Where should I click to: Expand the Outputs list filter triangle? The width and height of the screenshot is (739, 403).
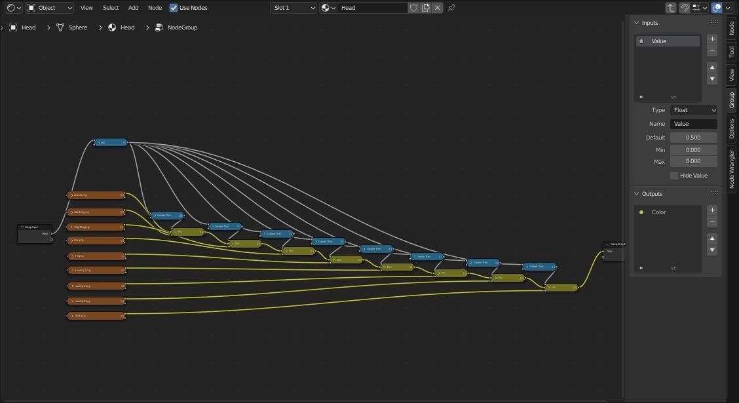[x=641, y=268]
